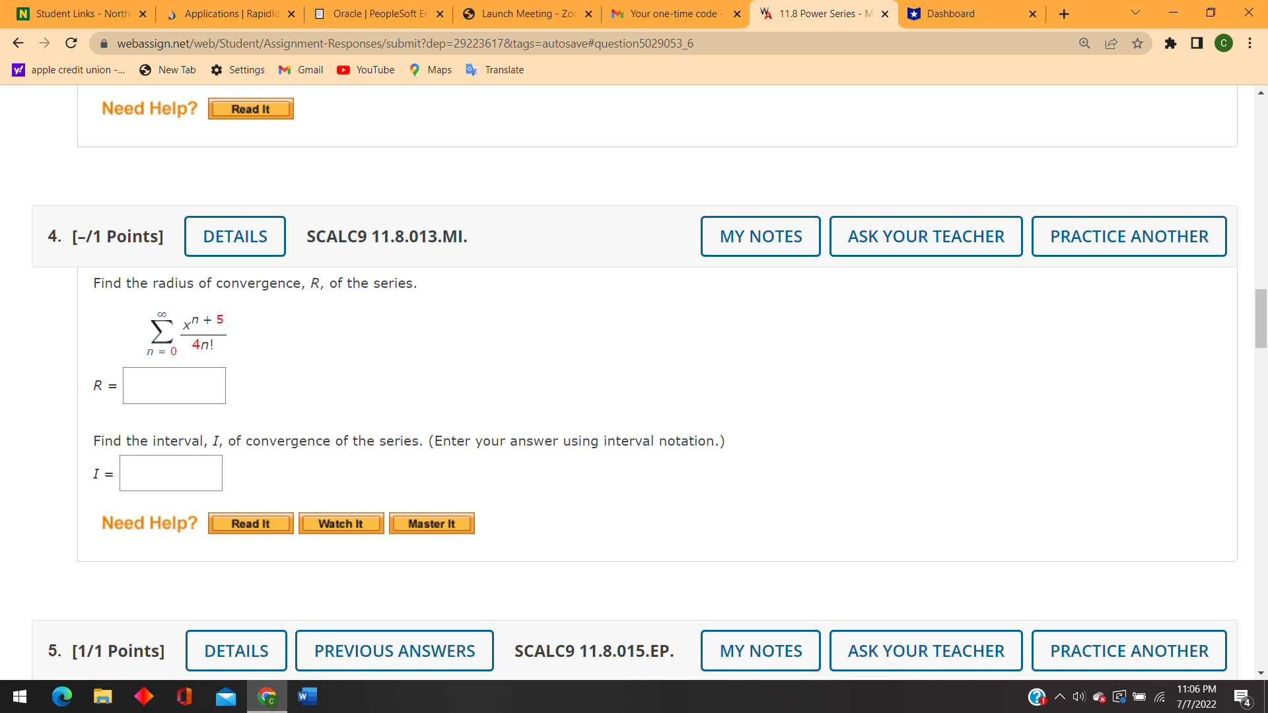Image resolution: width=1268 pixels, height=713 pixels.
Task: Open File Explorer from the taskbar
Action: click(x=103, y=696)
